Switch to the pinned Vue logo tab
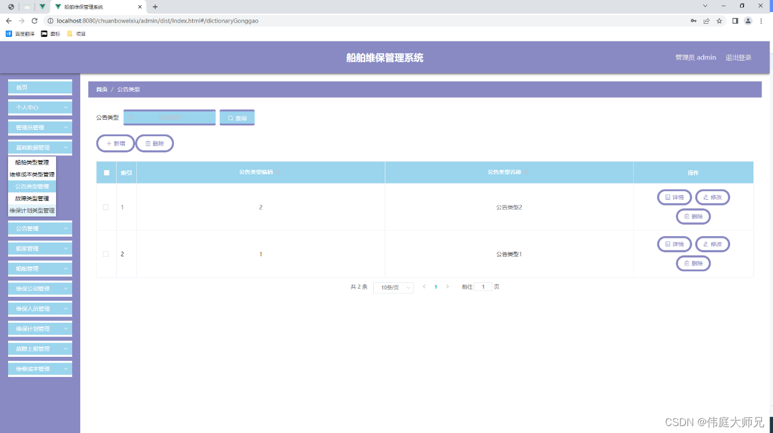The image size is (773, 433). (x=42, y=7)
